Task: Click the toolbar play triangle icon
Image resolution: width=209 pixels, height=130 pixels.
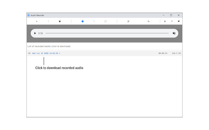Action: 37,21
